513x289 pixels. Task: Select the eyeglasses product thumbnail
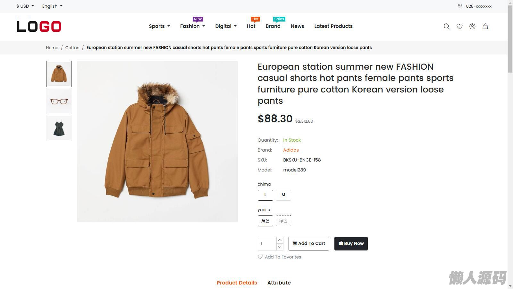click(59, 101)
